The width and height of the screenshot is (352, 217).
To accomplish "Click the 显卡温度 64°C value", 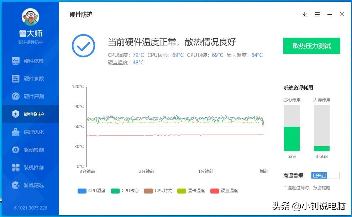I will pyautogui.click(x=257, y=55).
